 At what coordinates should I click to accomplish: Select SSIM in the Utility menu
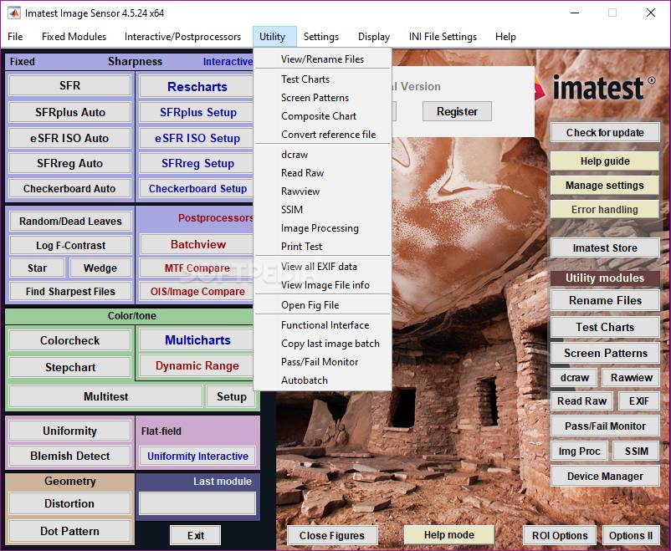(x=323, y=210)
